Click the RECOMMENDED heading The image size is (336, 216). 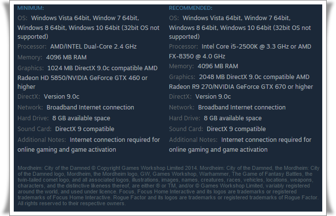(191, 8)
